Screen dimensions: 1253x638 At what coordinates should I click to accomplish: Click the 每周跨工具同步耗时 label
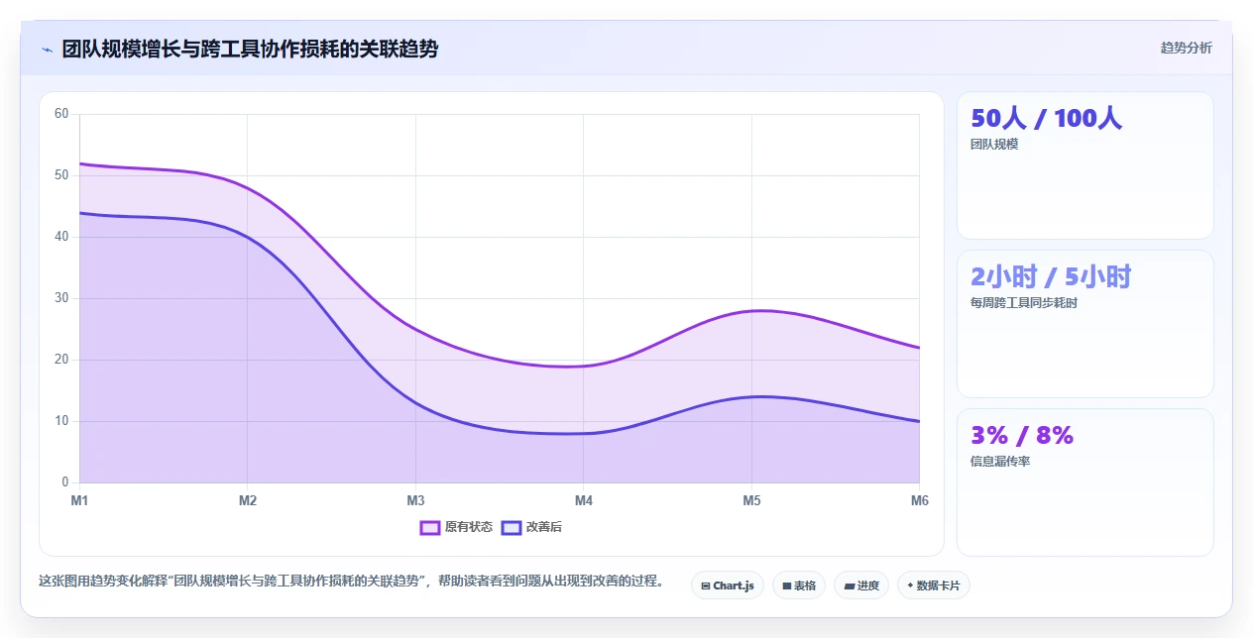[1024, 303]
